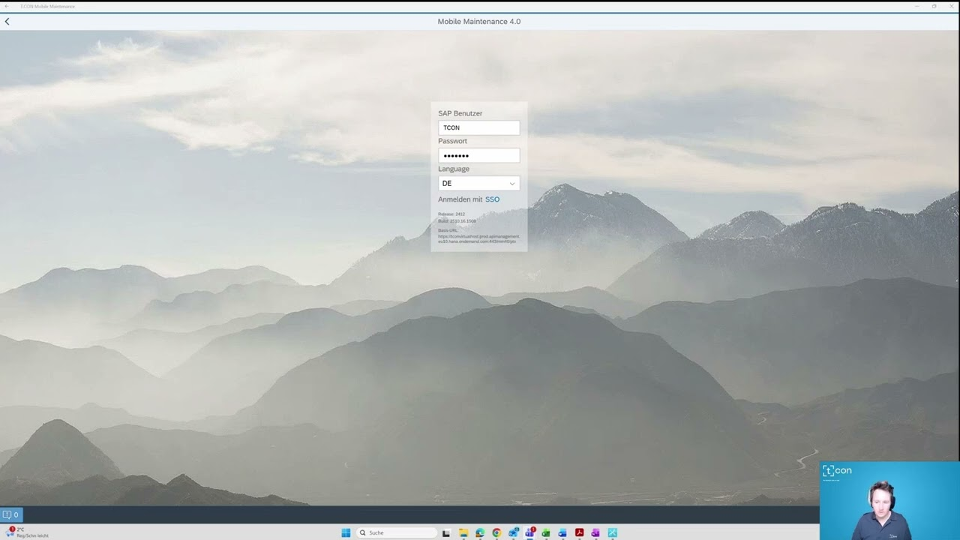The image size is (960, 540).
Task: Click into the Passwort field
Action: pyautogui.click(x=478, y=156)
